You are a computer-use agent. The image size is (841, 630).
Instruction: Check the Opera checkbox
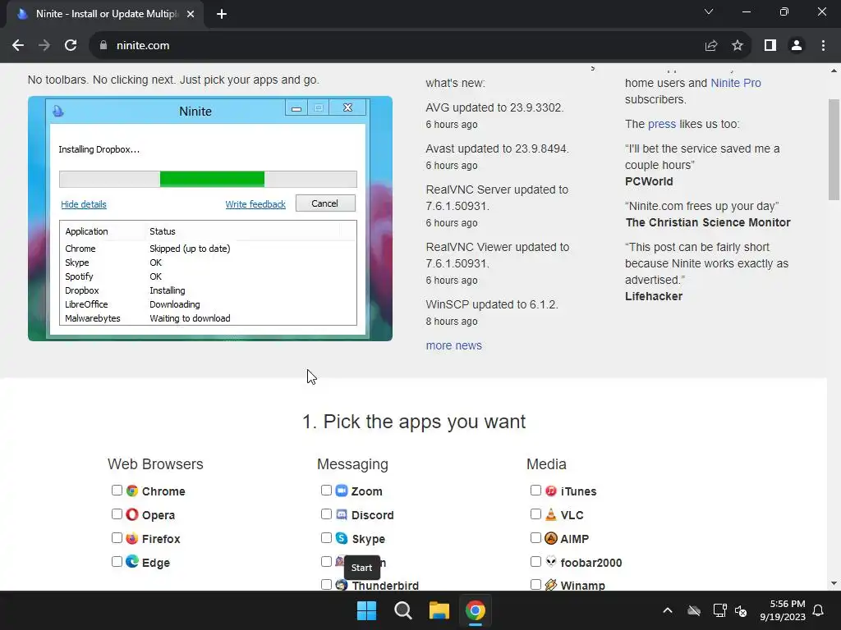coord(117,514)
